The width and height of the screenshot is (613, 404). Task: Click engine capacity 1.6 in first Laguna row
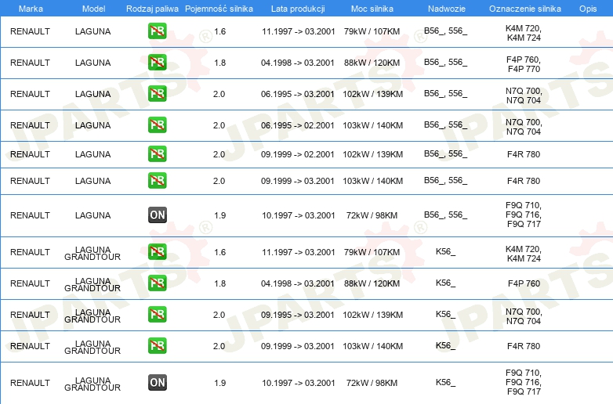[219, 31]
